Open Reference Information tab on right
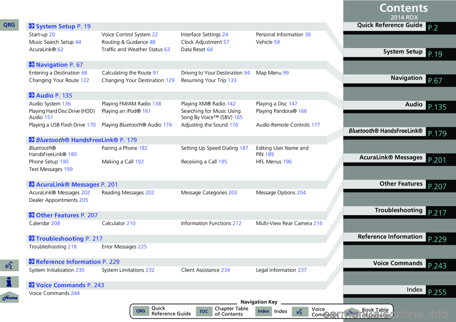The height and width of the screenshot is (322, 456). pyautogui.click(x=399, y=239)
